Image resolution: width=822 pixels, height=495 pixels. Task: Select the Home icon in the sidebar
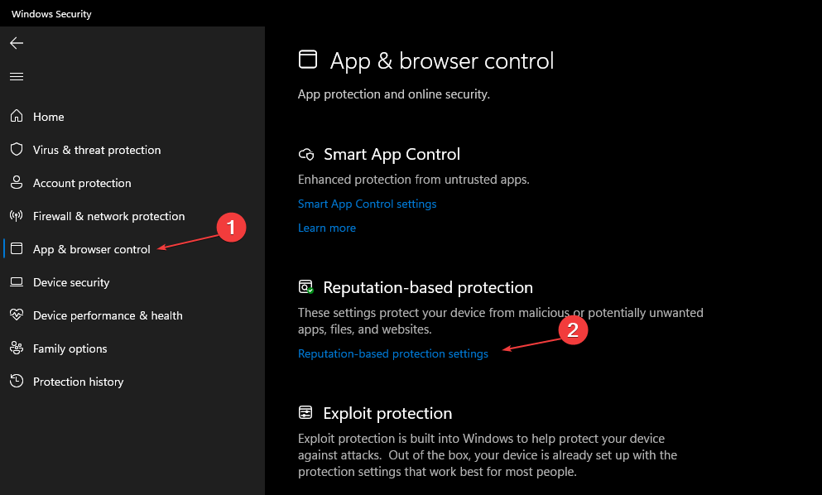pos(16,116)
